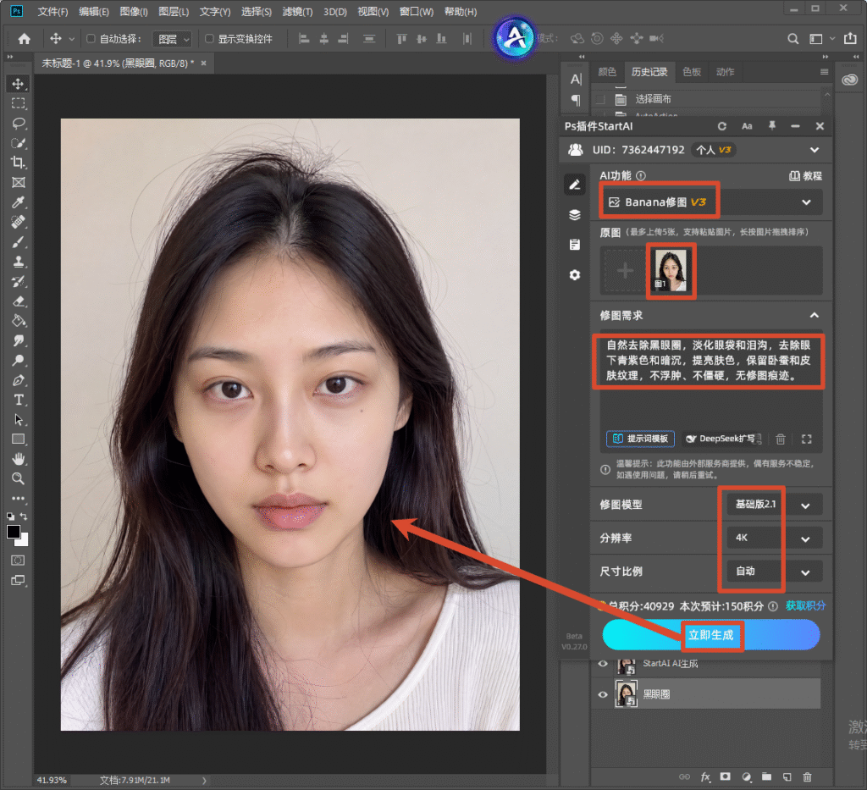Image resolution: width=867 pixels, height=790 pixels.
Task: Open the Banana修图 AI function dropdown
Action: pyautogui.click(x=711, y=202)
